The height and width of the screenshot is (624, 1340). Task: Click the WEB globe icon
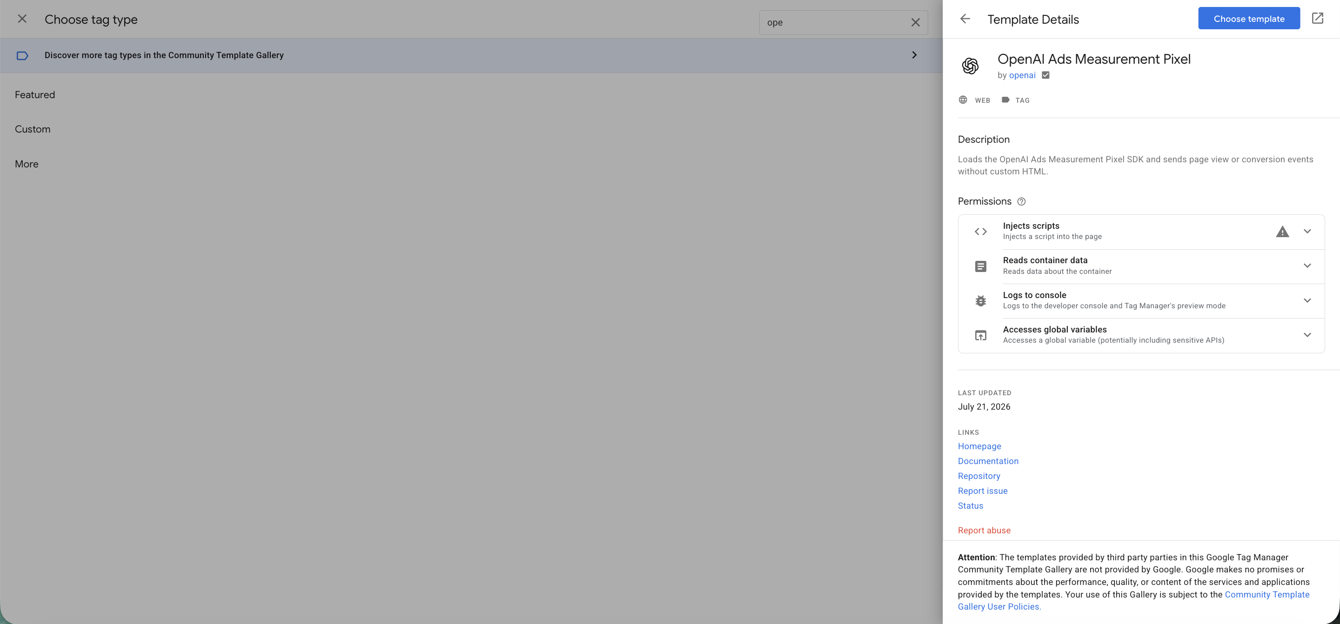click(x=963, y=100)
